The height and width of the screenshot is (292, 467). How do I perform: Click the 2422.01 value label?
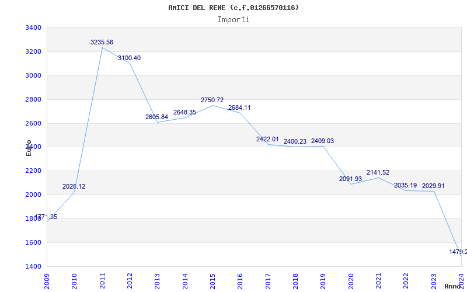click(x=267, y=140)
